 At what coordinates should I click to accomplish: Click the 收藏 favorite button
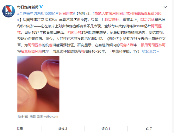pos(20,129)
